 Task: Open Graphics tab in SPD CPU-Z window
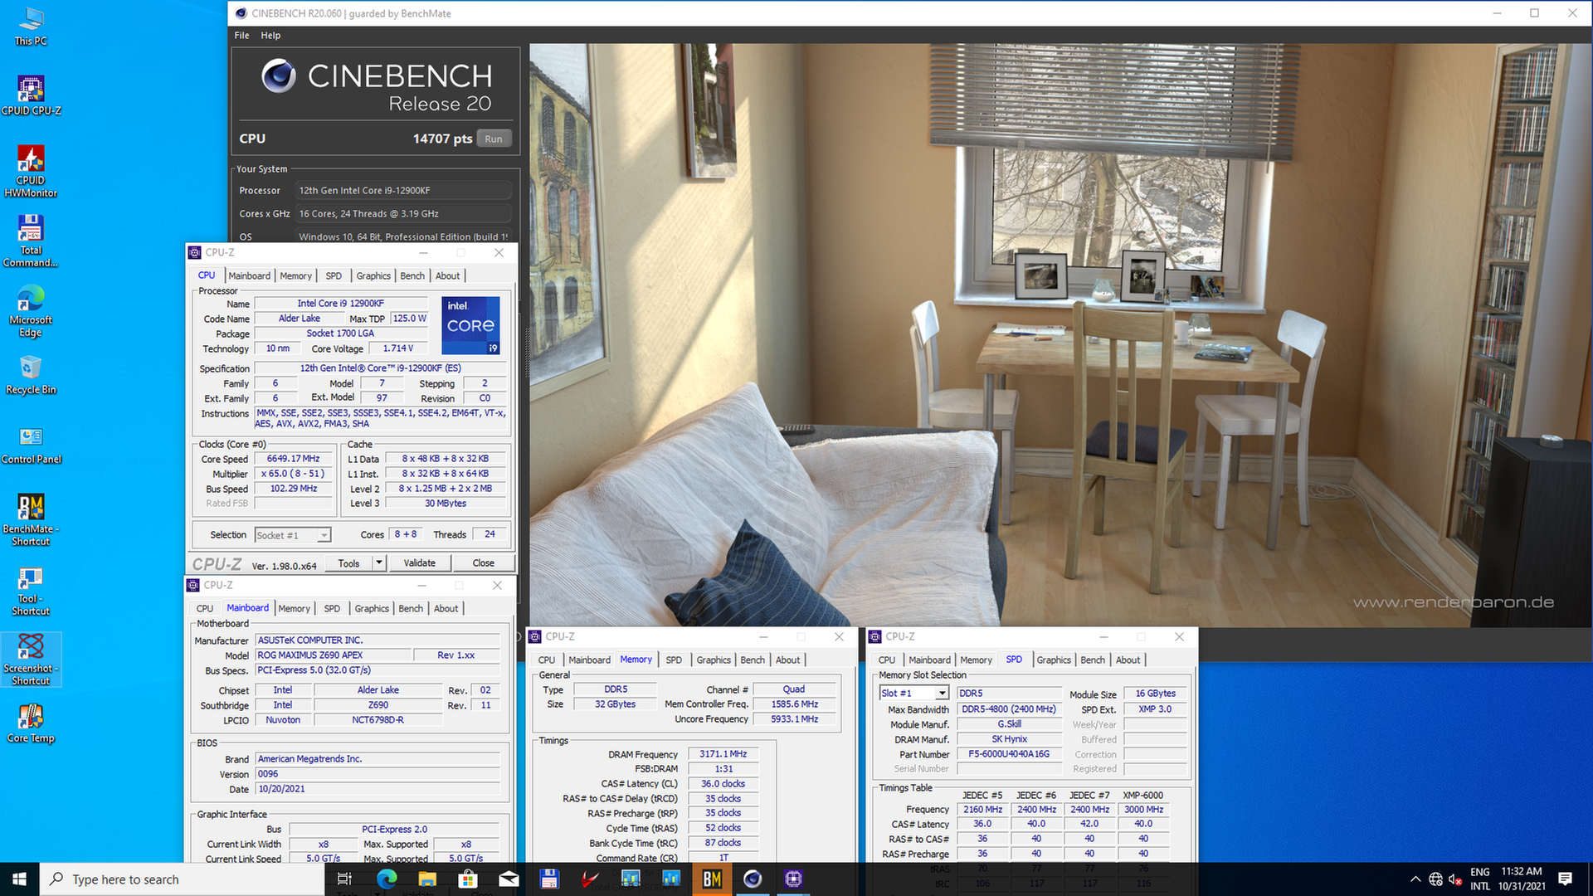(1054, 660)
